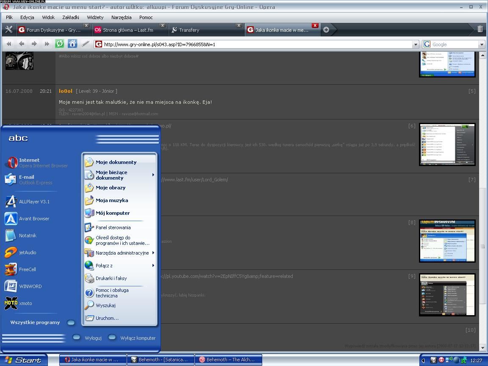Click Wyloguj button in Start menu

88,338
